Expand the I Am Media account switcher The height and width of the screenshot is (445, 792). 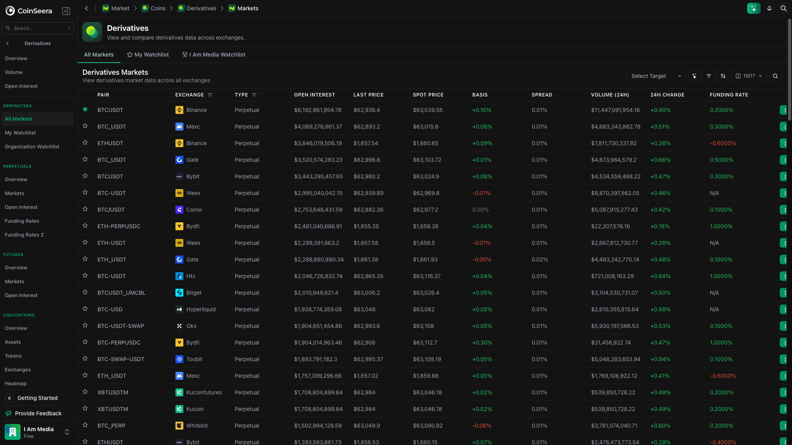coord(67,432)
